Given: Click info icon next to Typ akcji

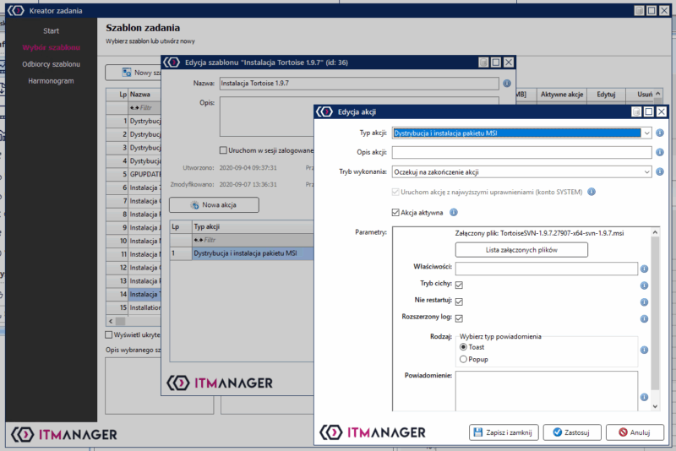Looking at the screenshot, I should (659, 133).
